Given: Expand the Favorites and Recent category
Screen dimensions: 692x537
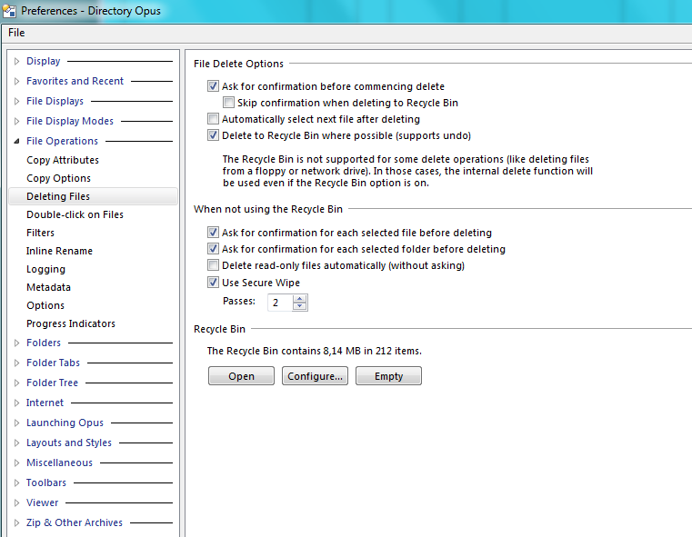Looking at the screenshot, I should (16, 81).
